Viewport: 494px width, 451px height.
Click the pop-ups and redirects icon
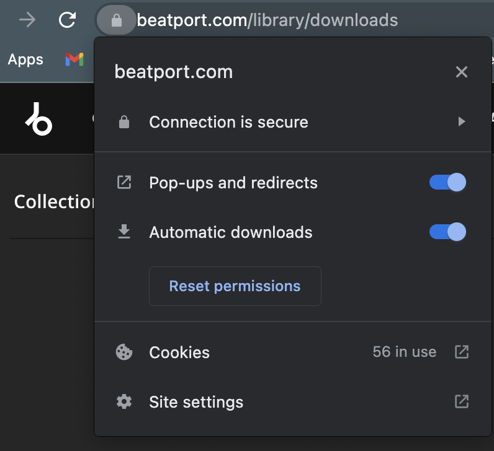(124, 182)
